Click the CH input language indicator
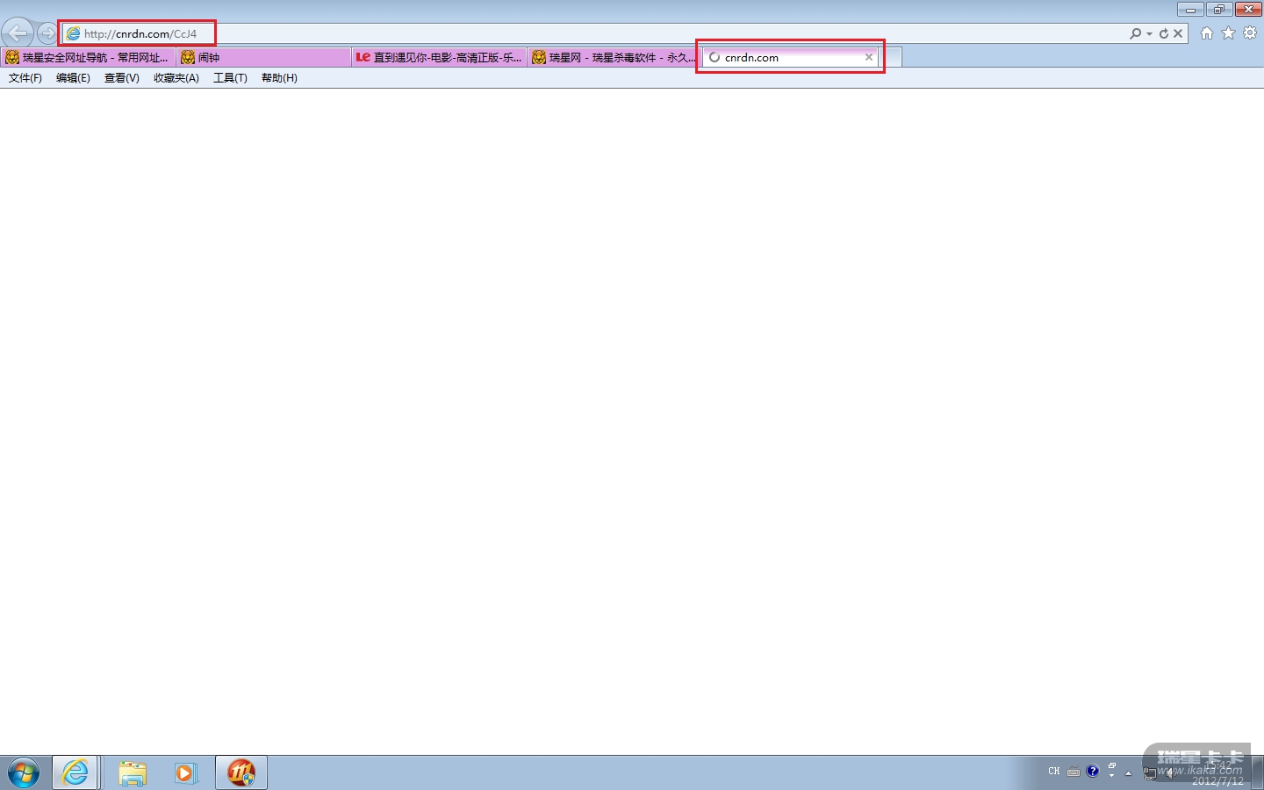 tap(1054, 772)
